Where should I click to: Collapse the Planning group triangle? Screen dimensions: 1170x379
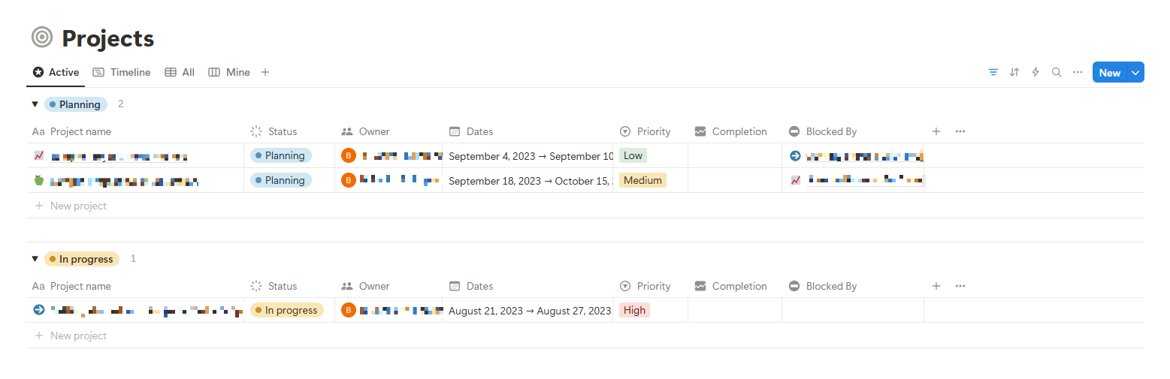pyautogui.click(x=35, y=104)
